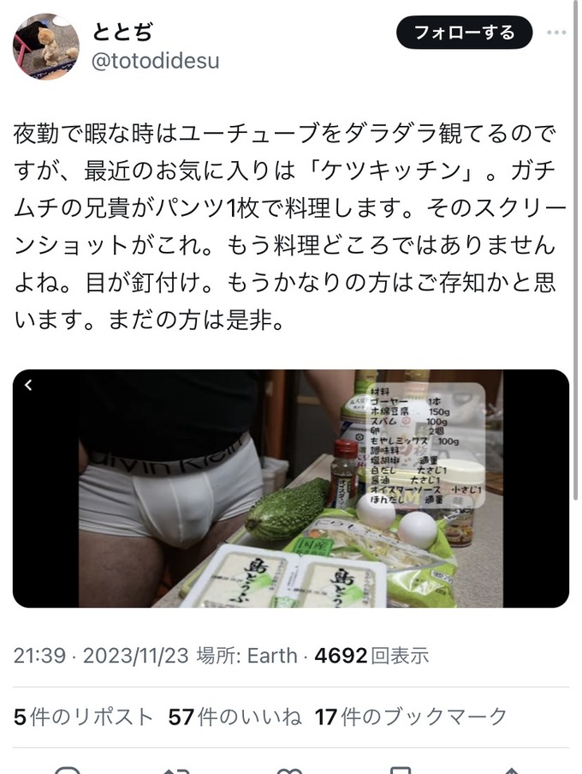Like the post with the heart icon
582x774 pixels.
289,770
